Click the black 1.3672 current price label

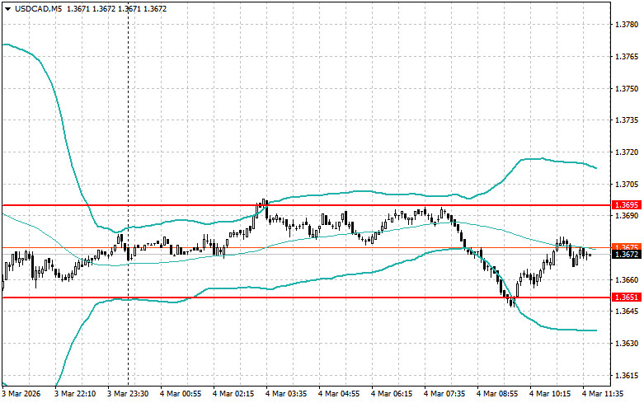coord(627,255)
